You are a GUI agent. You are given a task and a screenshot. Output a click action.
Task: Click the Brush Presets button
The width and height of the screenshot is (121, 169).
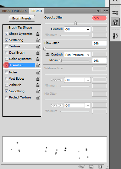point(22,18)
